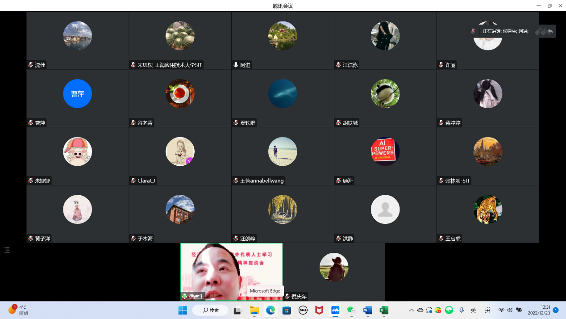This screenshot has width=566, height=319.
Task: Click the AI Superpowers avatar of 顾海
Action: [385, 151]
